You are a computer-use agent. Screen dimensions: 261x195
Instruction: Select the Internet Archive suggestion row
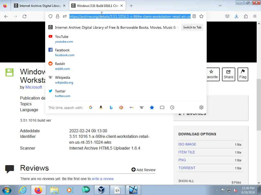126,27
